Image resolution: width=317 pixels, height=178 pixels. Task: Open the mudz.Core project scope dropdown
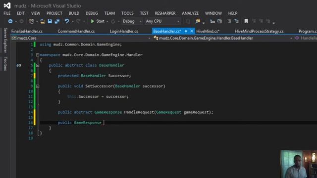point(81,38)
